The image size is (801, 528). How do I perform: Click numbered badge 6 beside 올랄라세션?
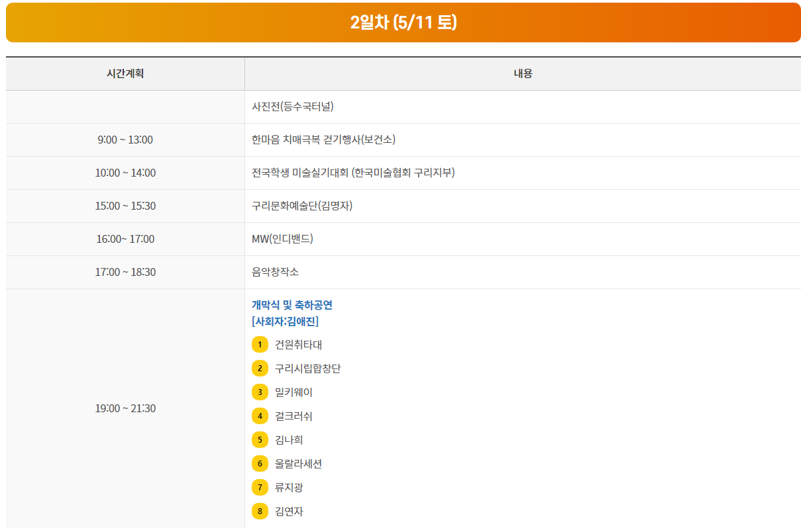pos(259,464)
